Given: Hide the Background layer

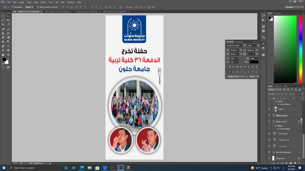Looking at the screenshot, I should [269, 158].
